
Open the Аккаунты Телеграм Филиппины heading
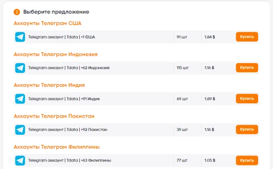(56, 147)
